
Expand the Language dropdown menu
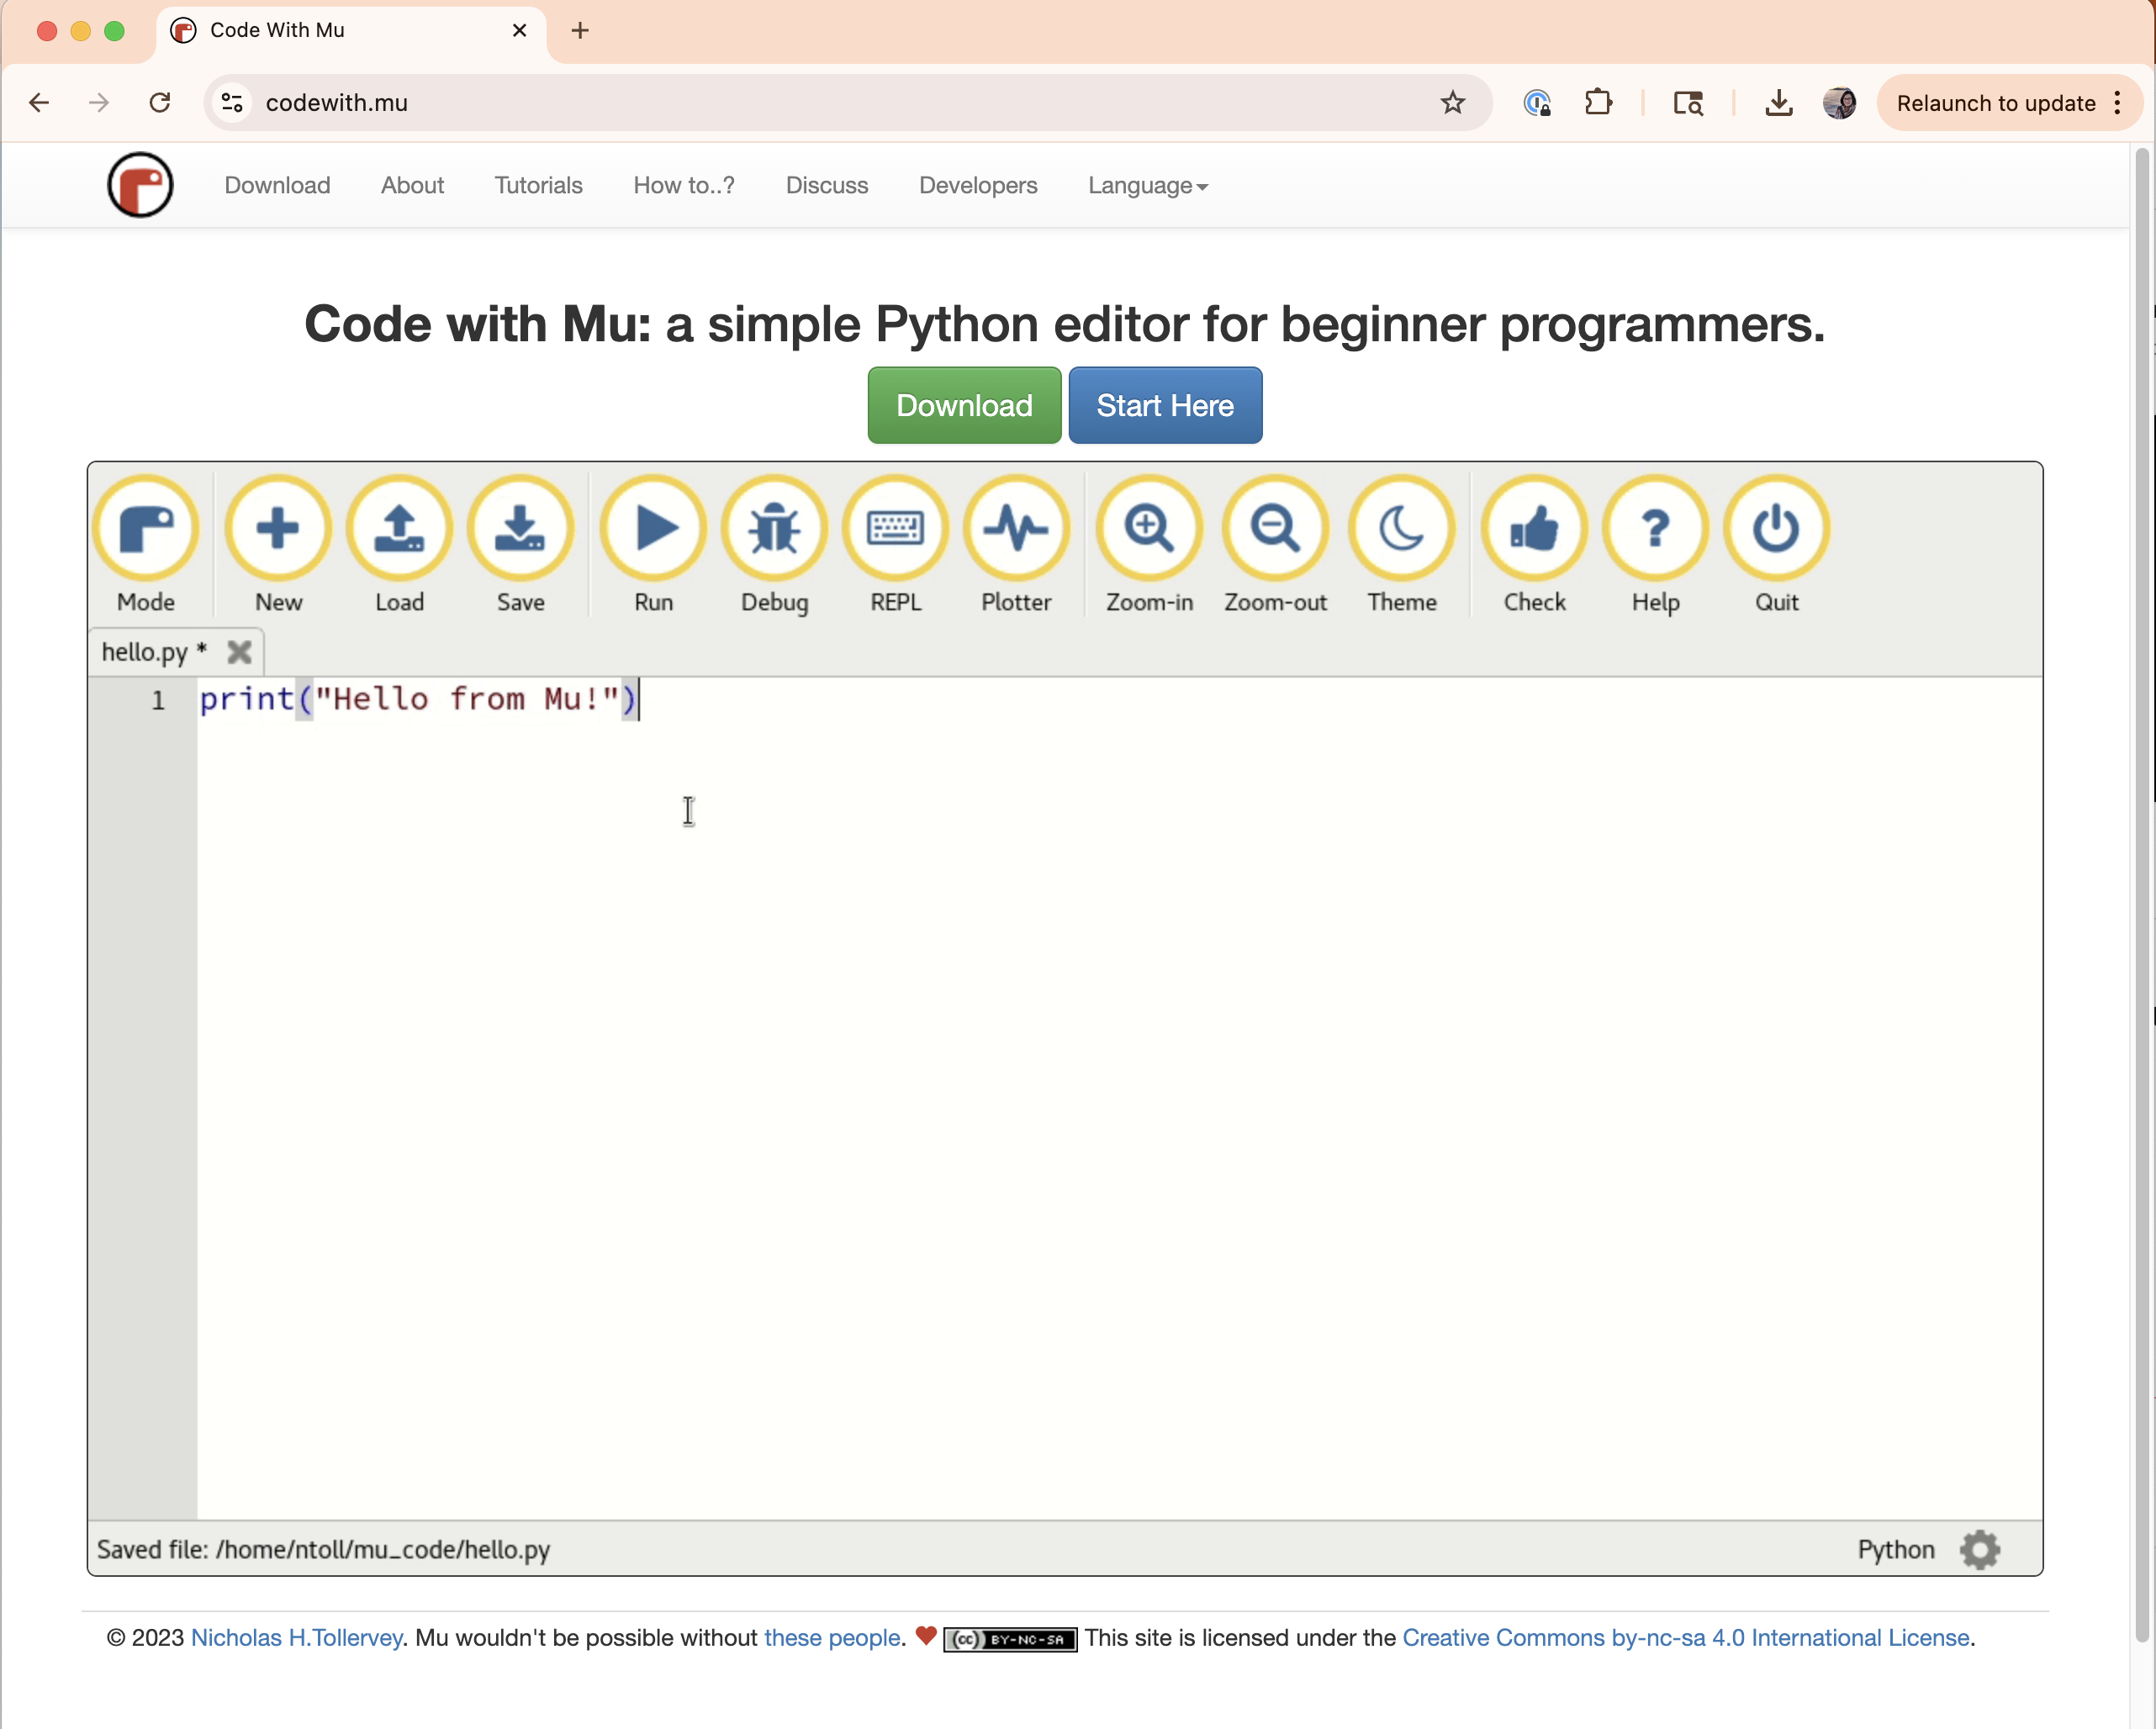1147,186
